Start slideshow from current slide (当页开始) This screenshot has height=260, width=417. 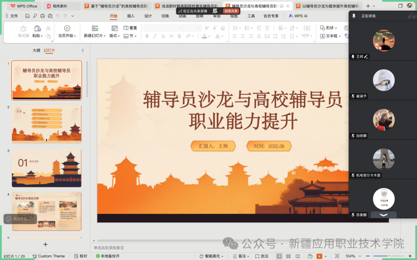[67, 29]
